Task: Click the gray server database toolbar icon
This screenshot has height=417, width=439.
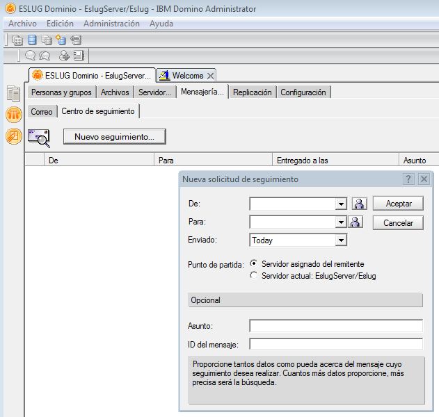Action: [x=76, y=40]
